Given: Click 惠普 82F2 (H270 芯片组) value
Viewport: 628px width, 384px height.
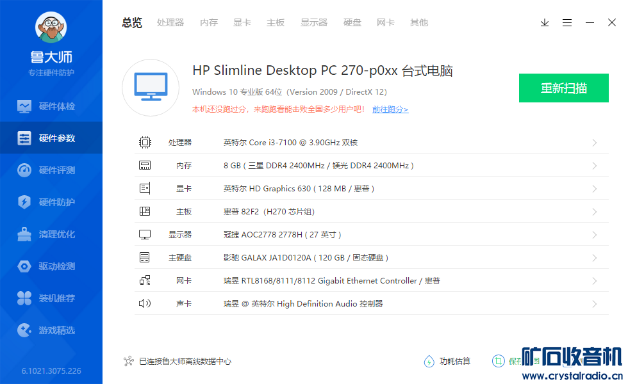Looking at the screenshot, I should point(269,212).
